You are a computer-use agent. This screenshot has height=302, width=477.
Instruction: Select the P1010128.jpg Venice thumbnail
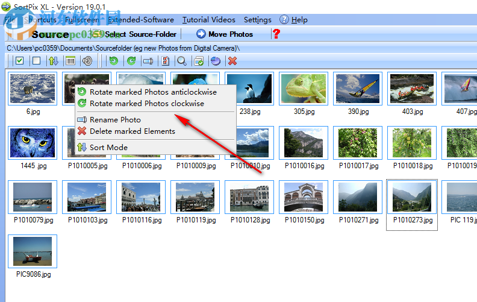(249, 197)
